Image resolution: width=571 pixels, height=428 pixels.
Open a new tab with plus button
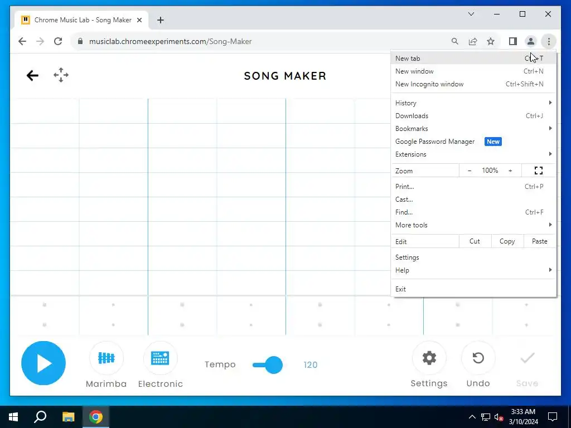pos(160,20)
